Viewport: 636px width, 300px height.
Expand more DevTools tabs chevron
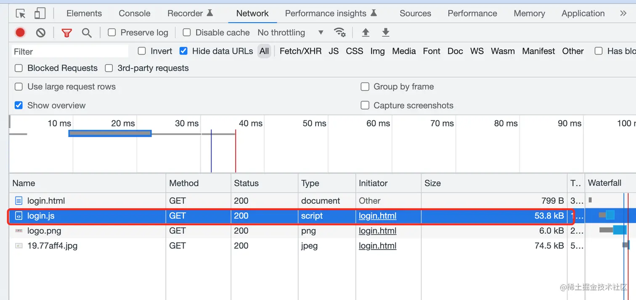click(623, 13)
